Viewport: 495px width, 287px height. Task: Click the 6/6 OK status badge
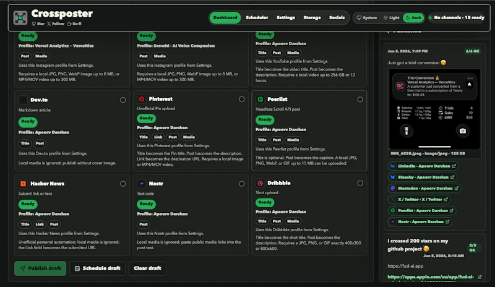(472, 51)
